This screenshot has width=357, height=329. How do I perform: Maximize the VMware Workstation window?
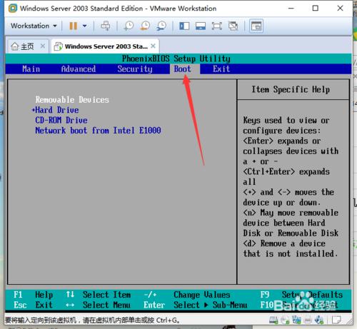[316, 9]
